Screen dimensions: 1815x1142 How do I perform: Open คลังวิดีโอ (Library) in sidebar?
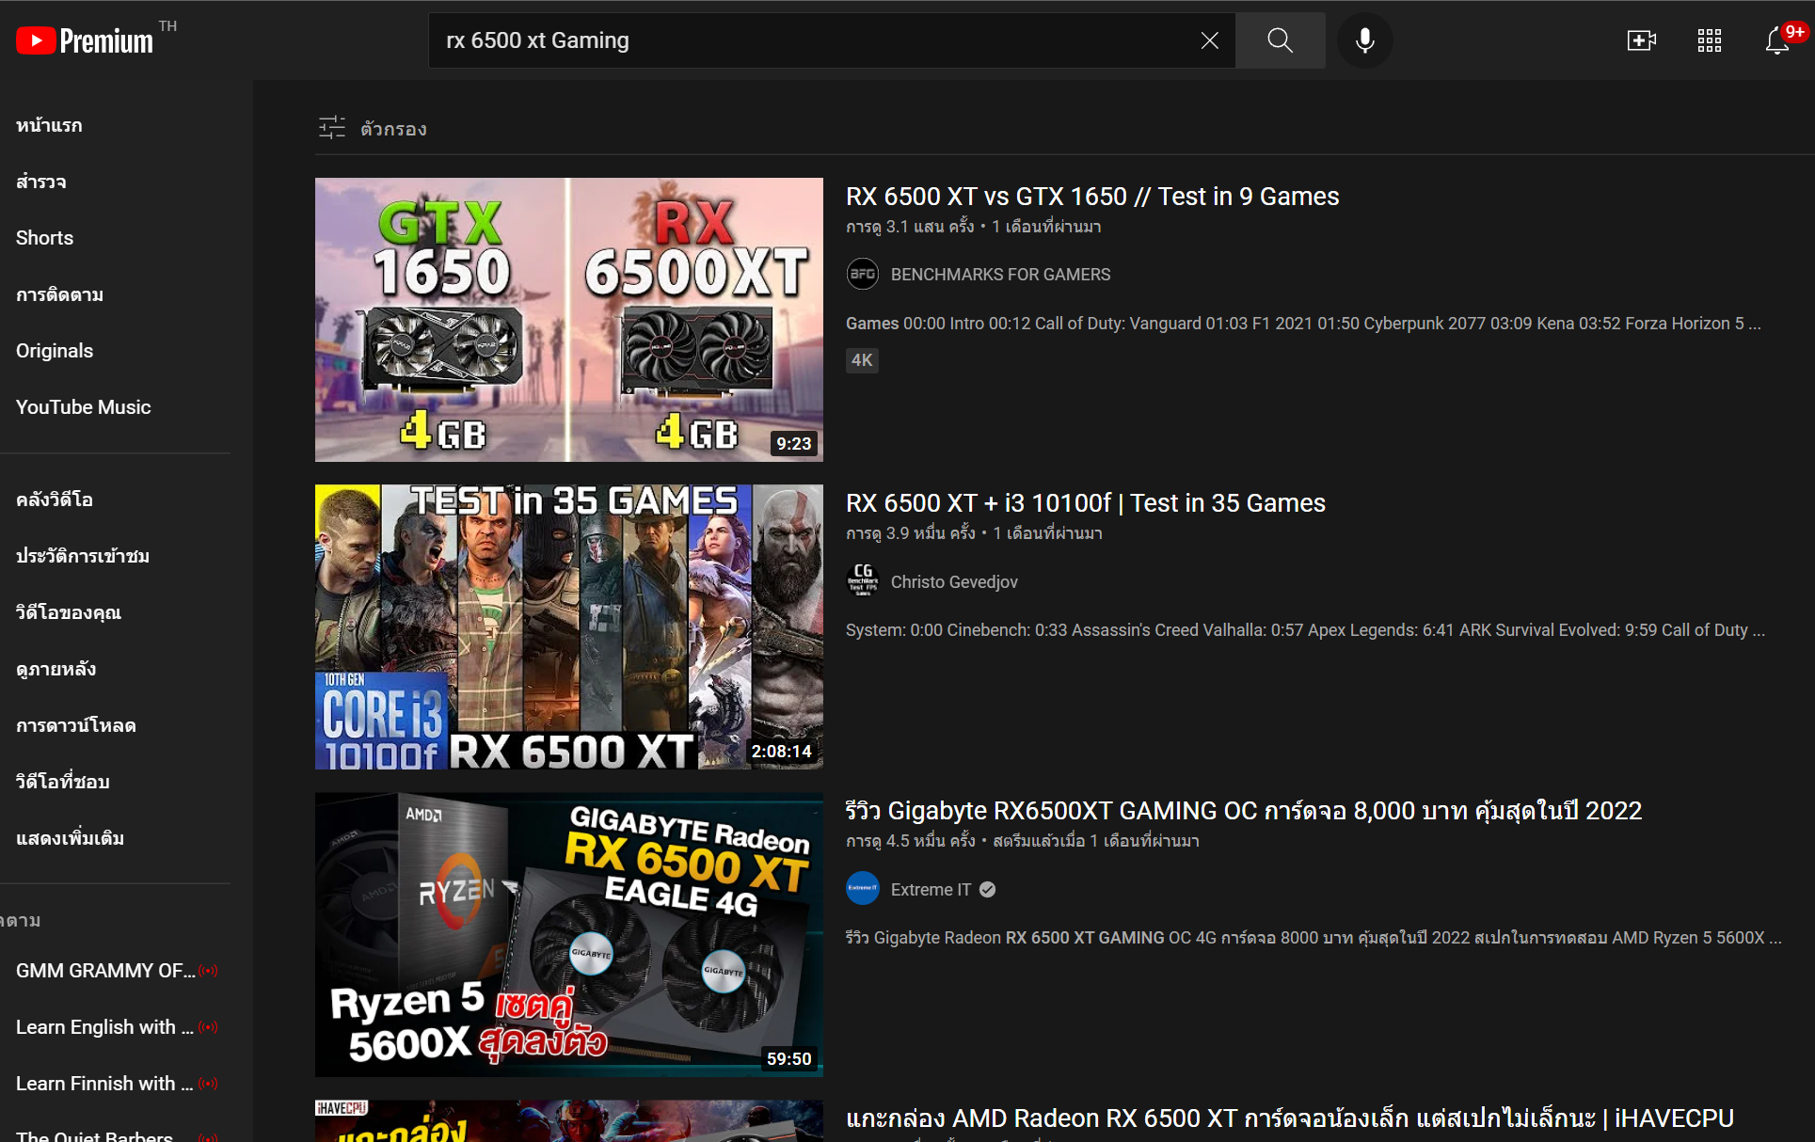55,500
